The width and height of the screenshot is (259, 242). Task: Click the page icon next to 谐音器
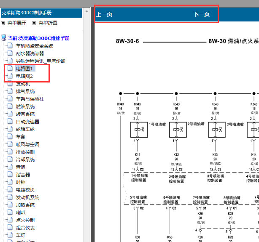pos(10,174)
